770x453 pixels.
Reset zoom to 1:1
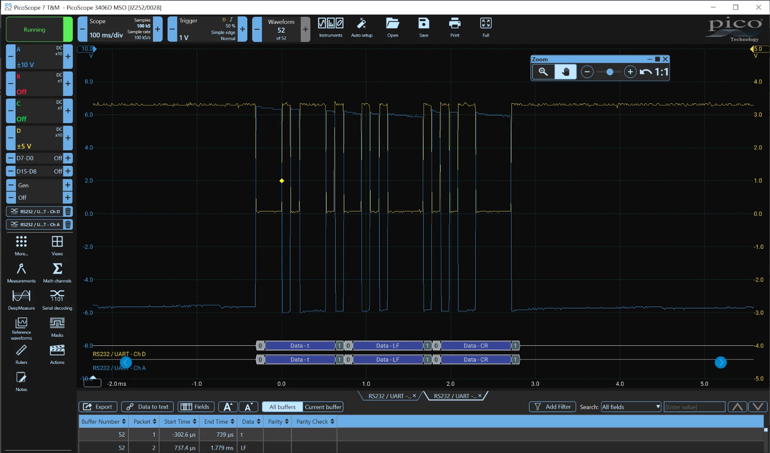click(x=662, y=72)
